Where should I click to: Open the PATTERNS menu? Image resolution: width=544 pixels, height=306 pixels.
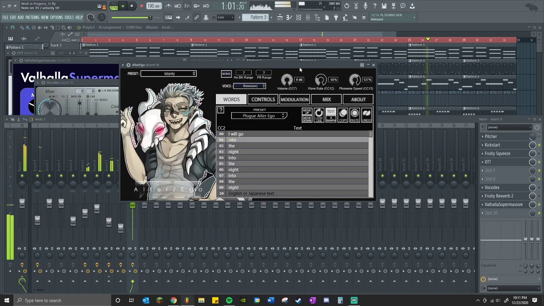[32, 17]
